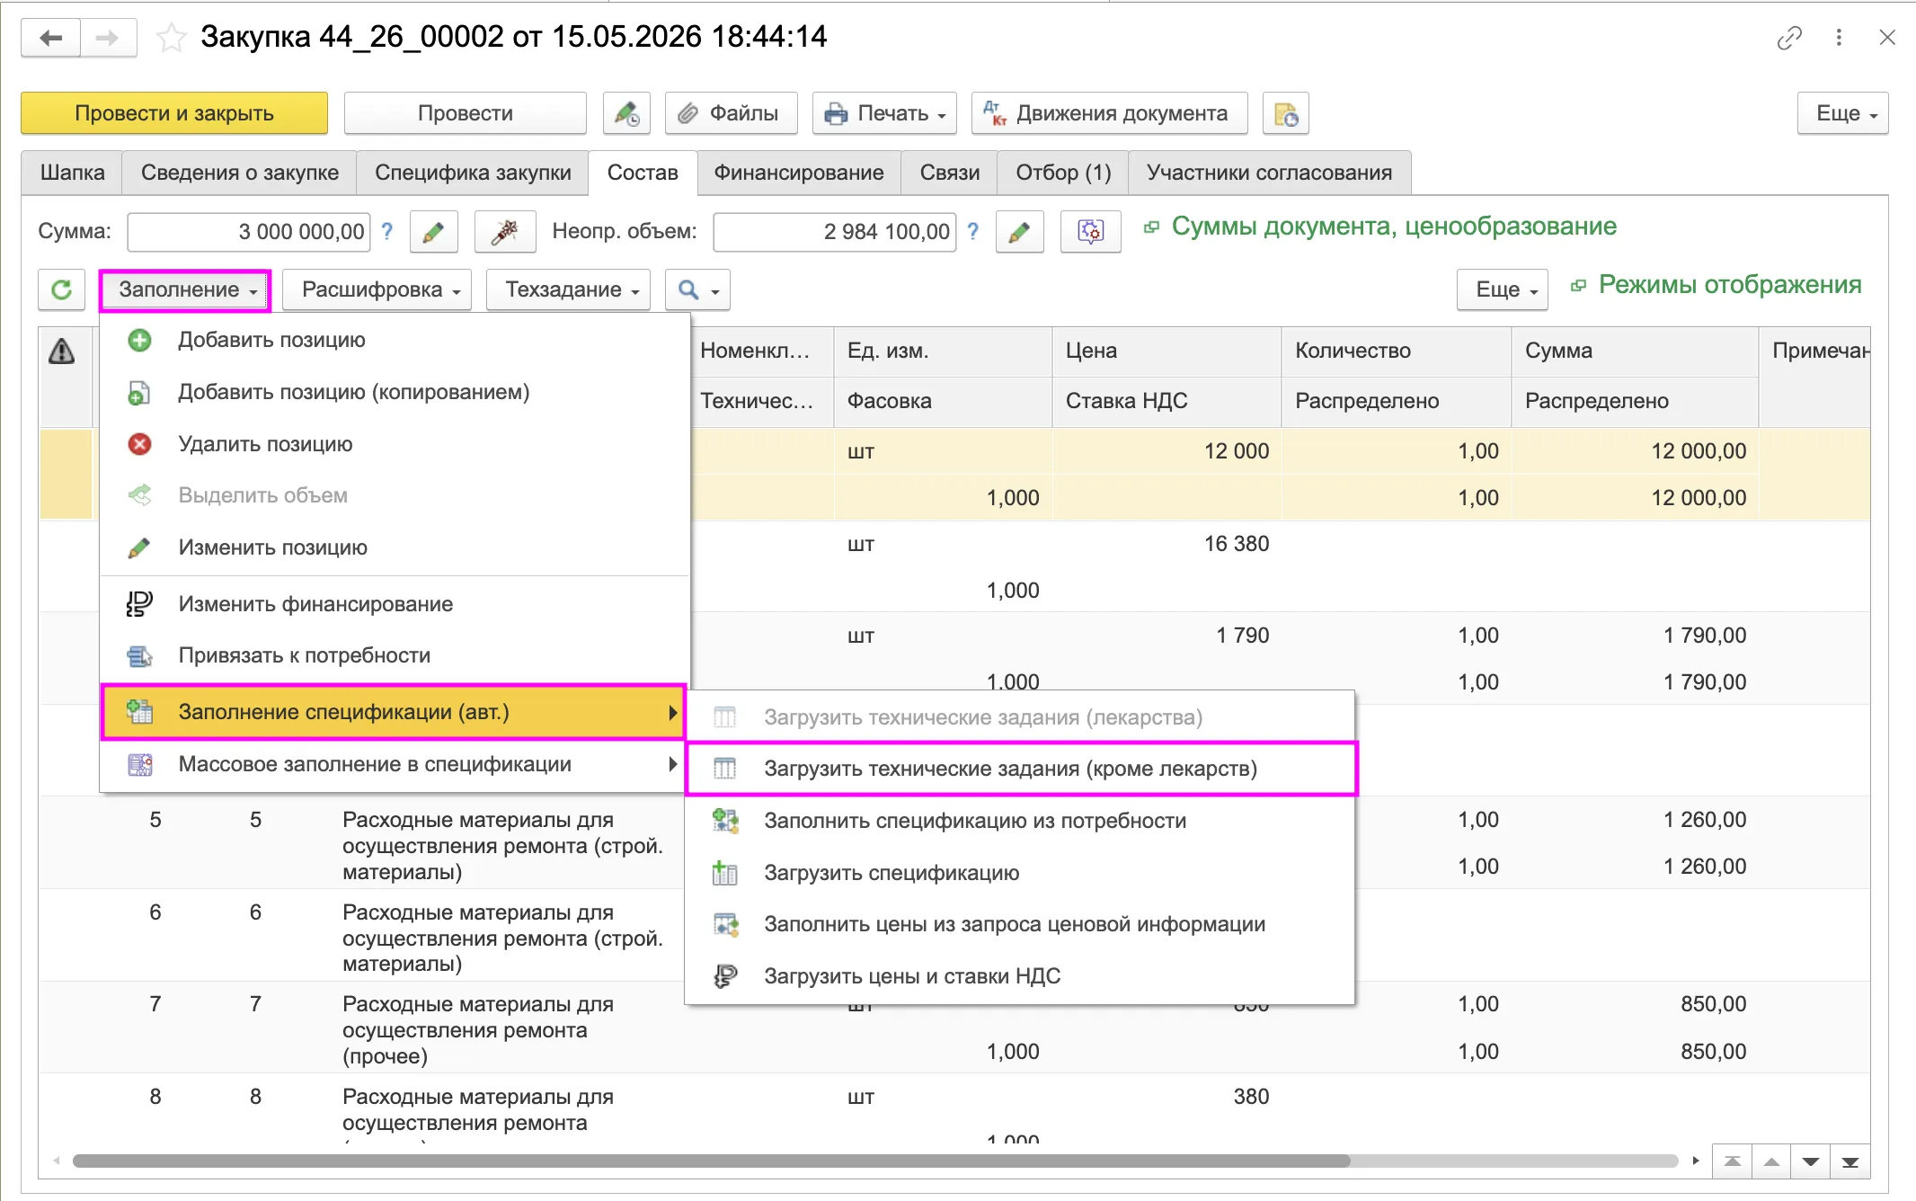The image size is (1916, 1201).
Task: Click the pencil icon next to Неопр. объем
Action: pyautogui.click(x=1019, y=232)
